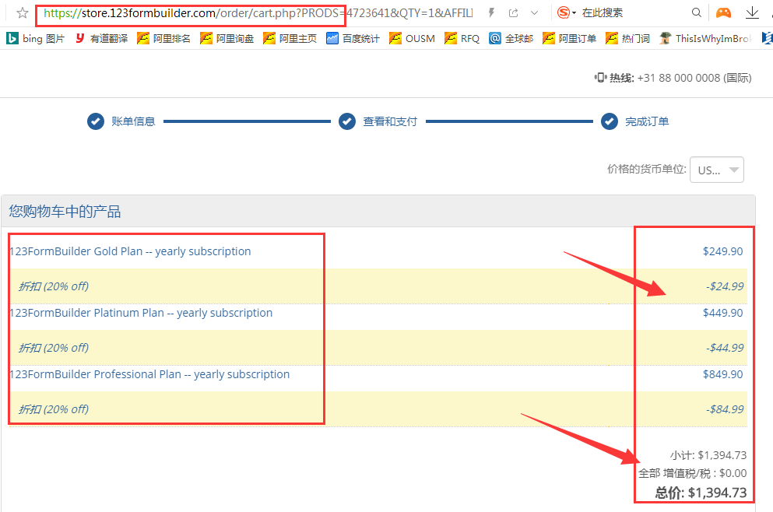
Task: Open the RFQ bookmark
Action: tap(462, 38)
